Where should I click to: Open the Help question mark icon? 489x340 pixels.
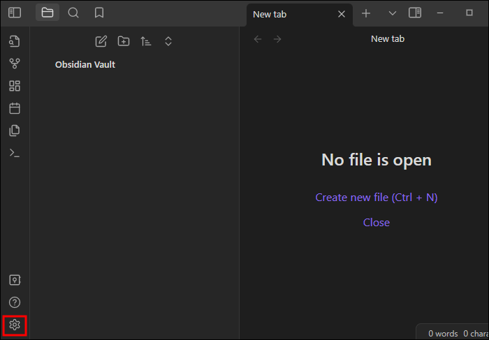click(x=15, y=302)
